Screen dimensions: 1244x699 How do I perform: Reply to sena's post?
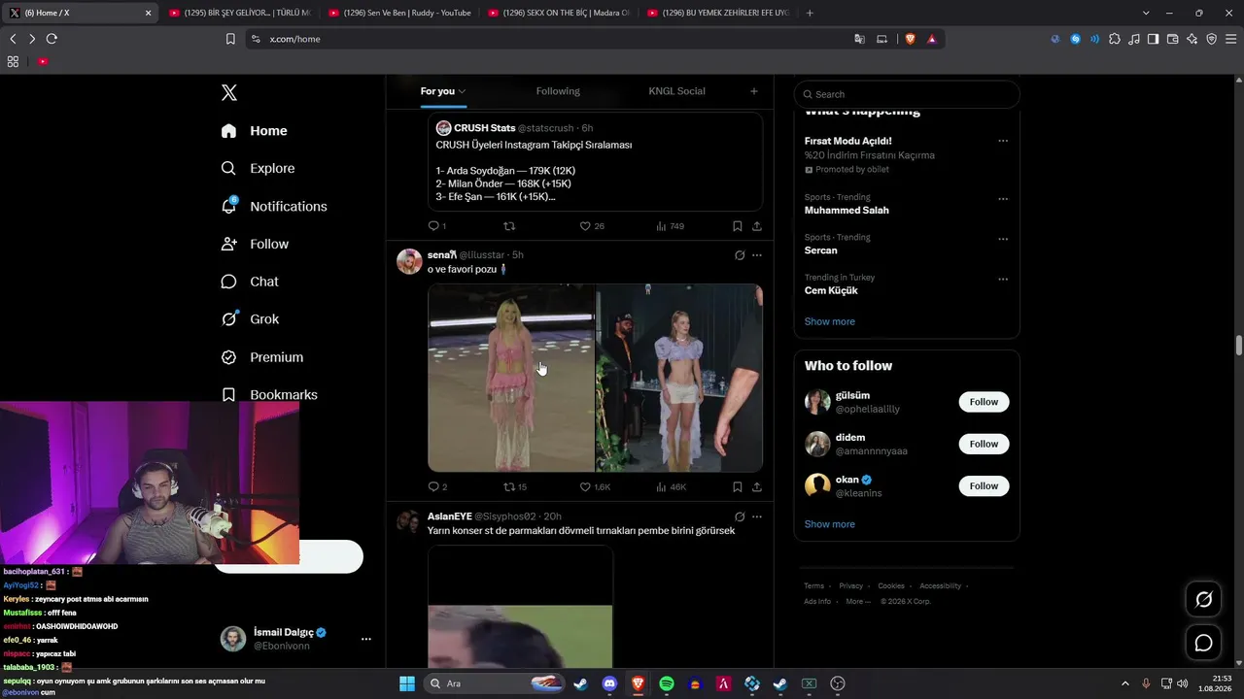tap(437, 487)
